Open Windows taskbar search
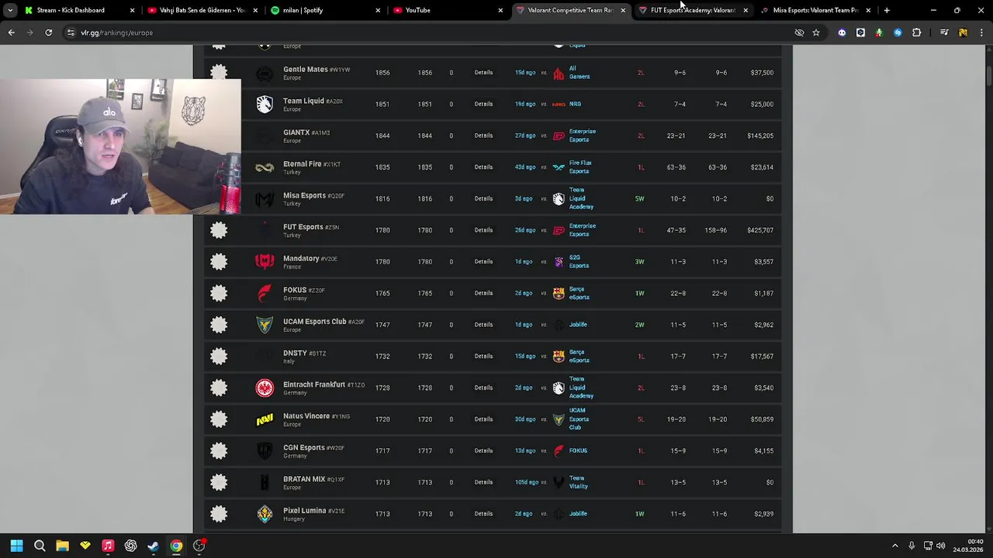The width and height of the screenshot is (993, 558). click(x=40, y=546)
